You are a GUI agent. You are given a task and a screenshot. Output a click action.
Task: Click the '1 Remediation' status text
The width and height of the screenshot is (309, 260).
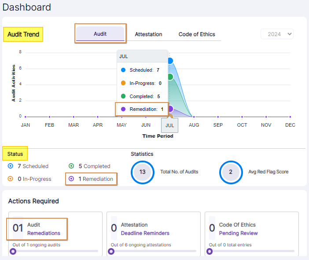[x=96, y=179]
